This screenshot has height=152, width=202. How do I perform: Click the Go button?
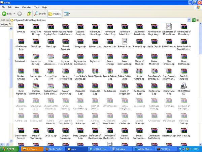196,20
